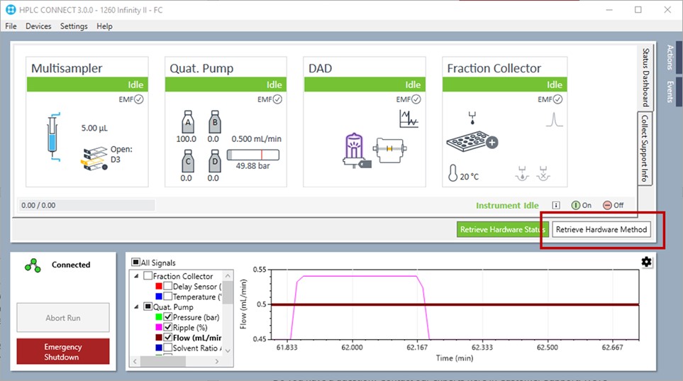Click the pump pressure gauge bar
Screen dimensions: 683x381
tap(253, 155)
